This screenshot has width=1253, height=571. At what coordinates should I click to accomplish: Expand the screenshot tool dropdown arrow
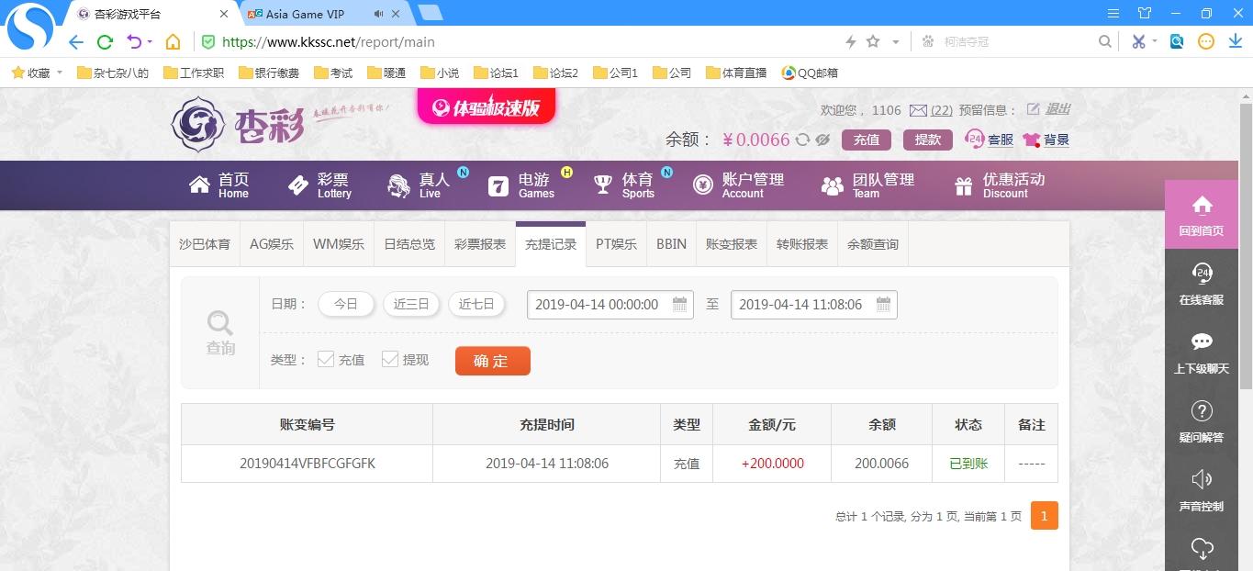click(x=1155, y=41)
